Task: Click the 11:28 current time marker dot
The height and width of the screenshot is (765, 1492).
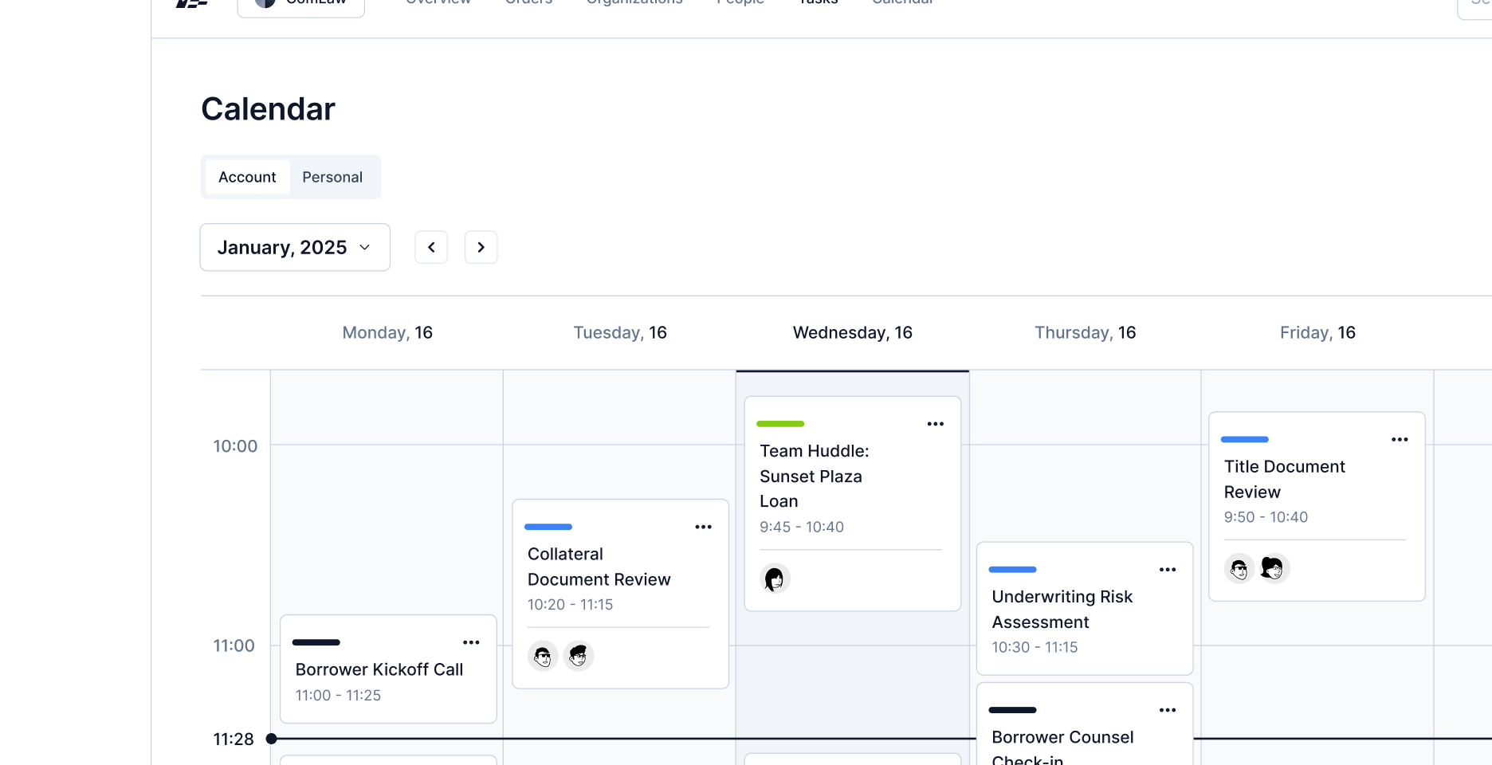Action: click(x=272, y=739)
